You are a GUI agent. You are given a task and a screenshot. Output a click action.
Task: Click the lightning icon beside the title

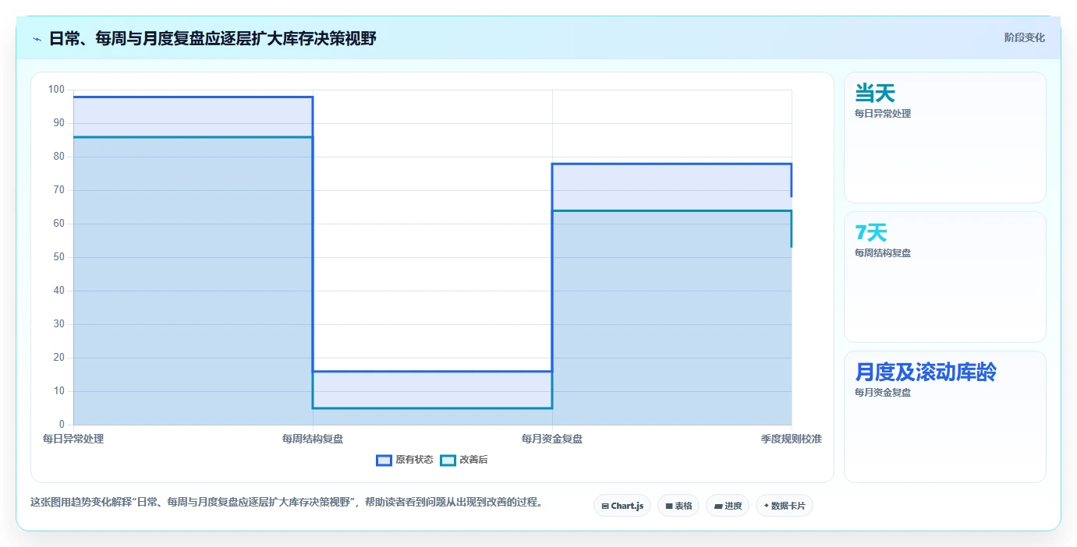37,39
